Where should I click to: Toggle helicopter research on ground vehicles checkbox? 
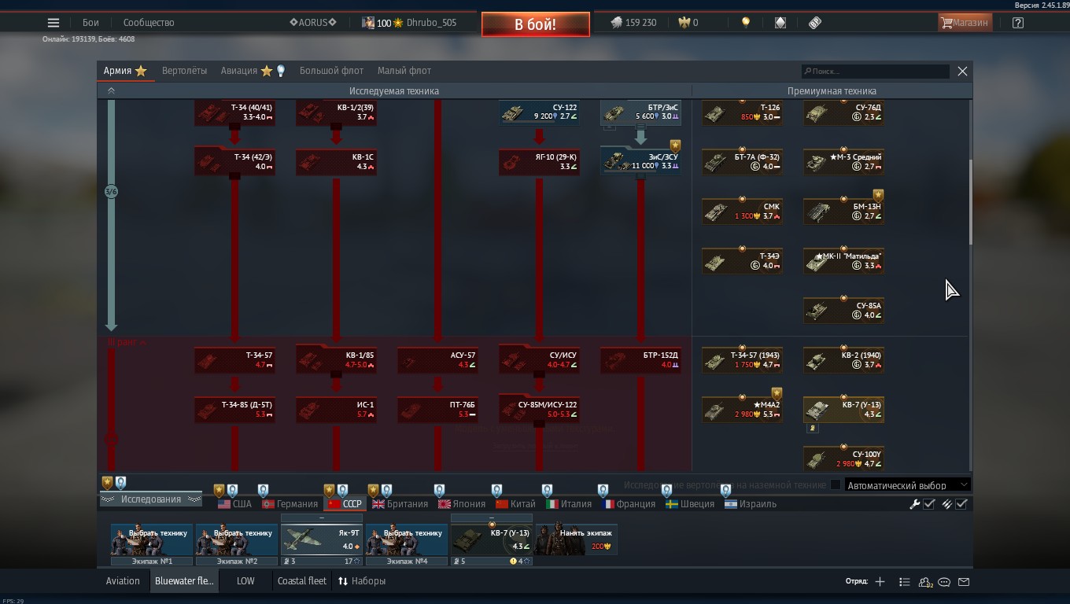pos(836,485)
